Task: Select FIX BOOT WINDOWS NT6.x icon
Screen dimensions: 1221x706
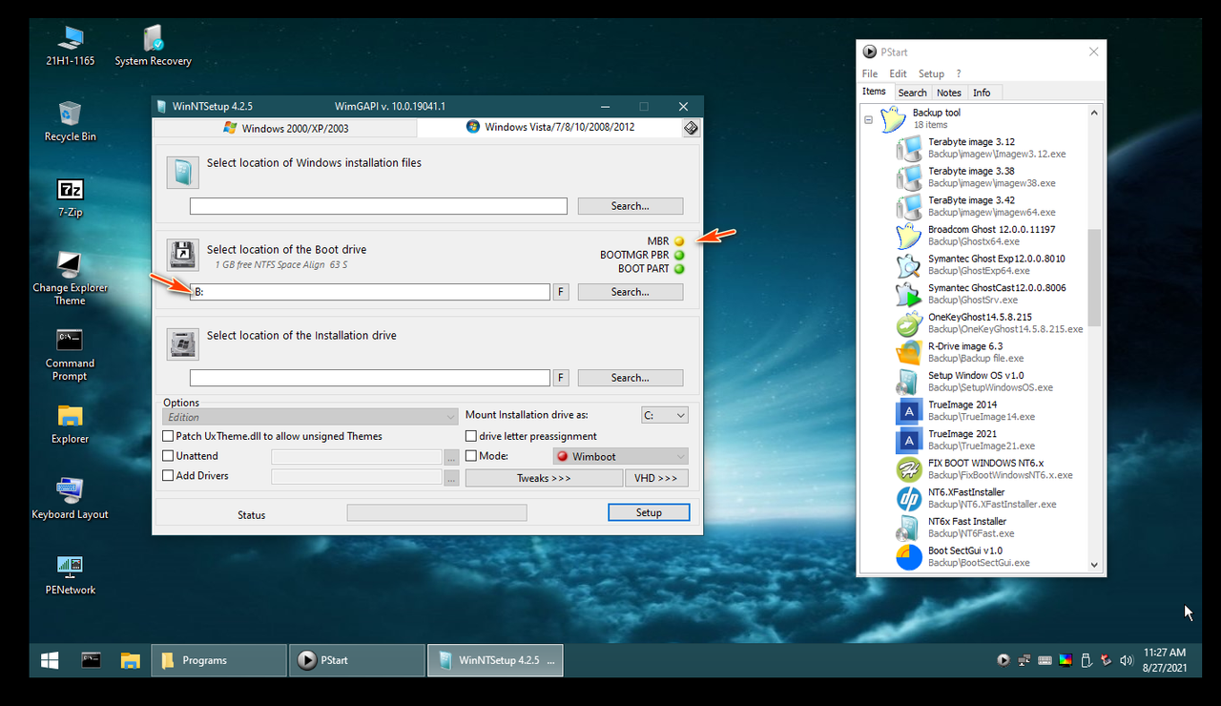Action: click(909, 469)
